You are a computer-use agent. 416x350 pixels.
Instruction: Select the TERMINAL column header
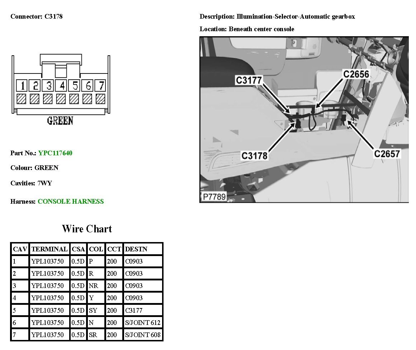tap(49, 249)
